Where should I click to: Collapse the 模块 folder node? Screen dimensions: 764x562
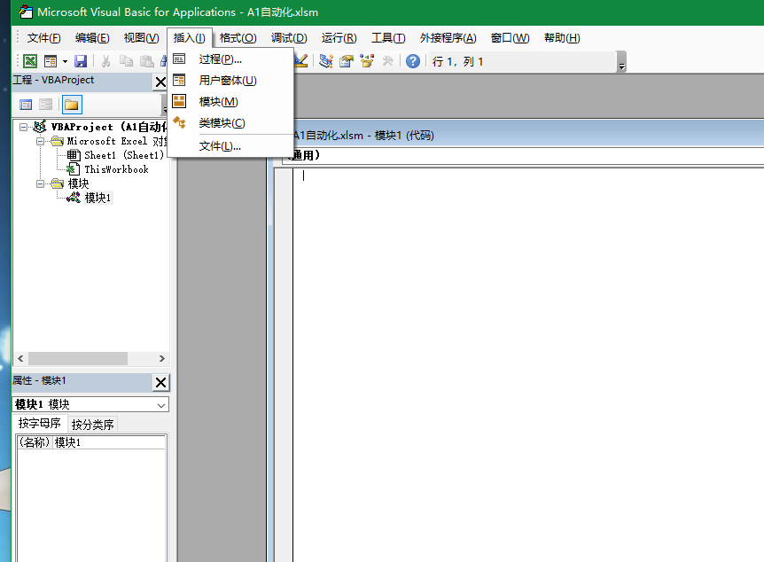click(41, 183)
